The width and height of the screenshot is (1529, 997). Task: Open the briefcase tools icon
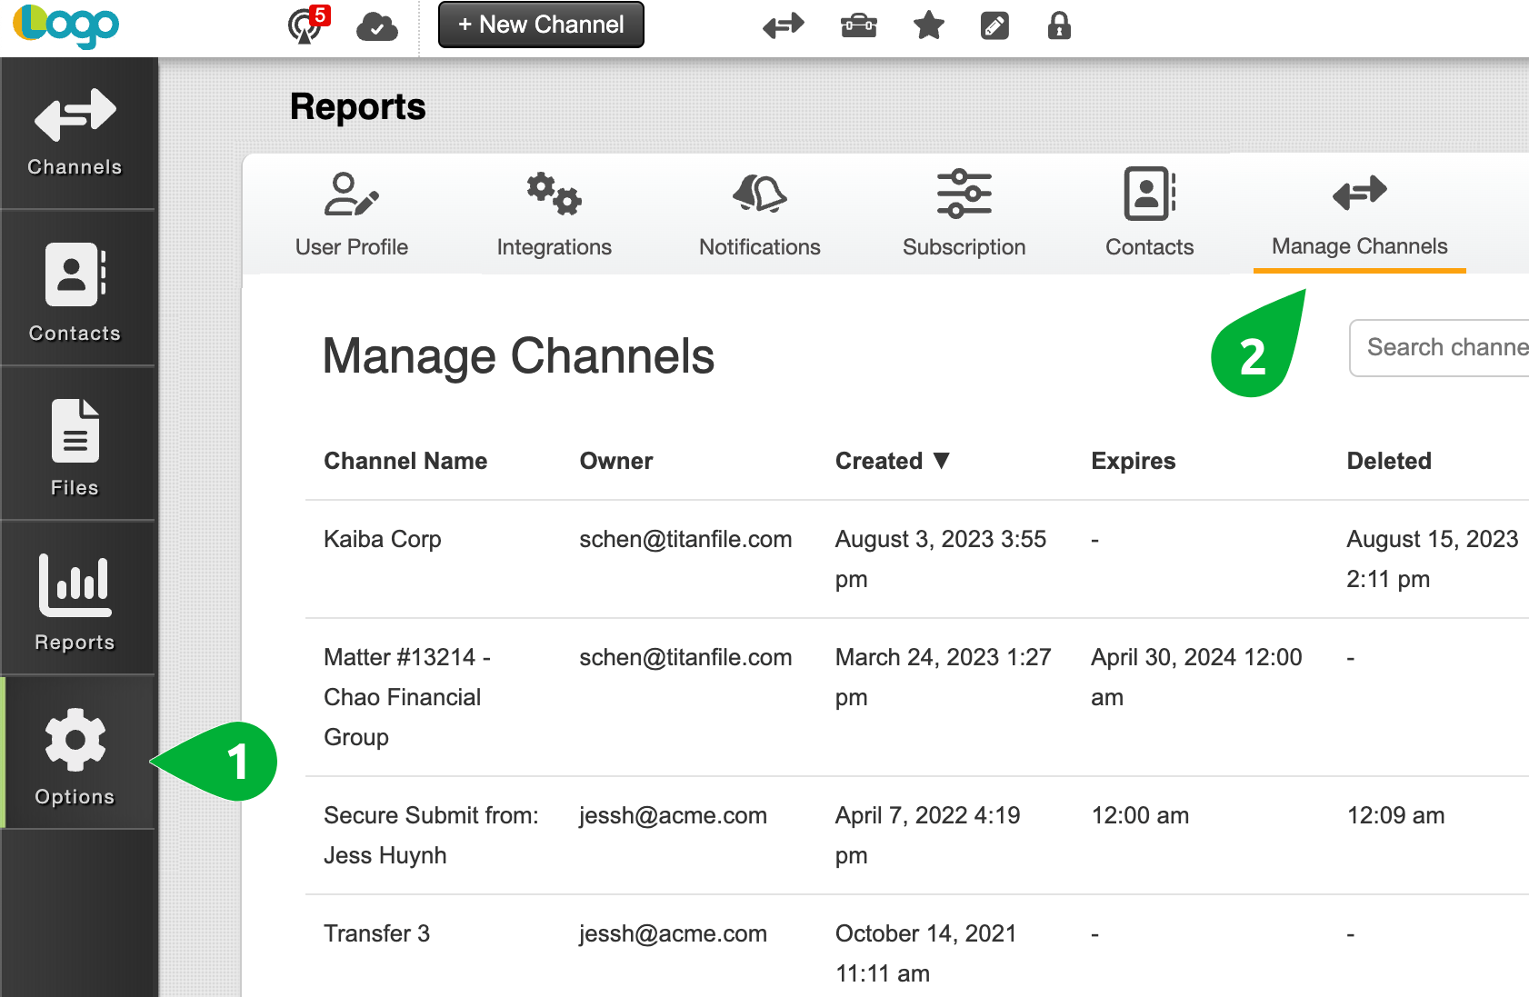coord(859,25)
